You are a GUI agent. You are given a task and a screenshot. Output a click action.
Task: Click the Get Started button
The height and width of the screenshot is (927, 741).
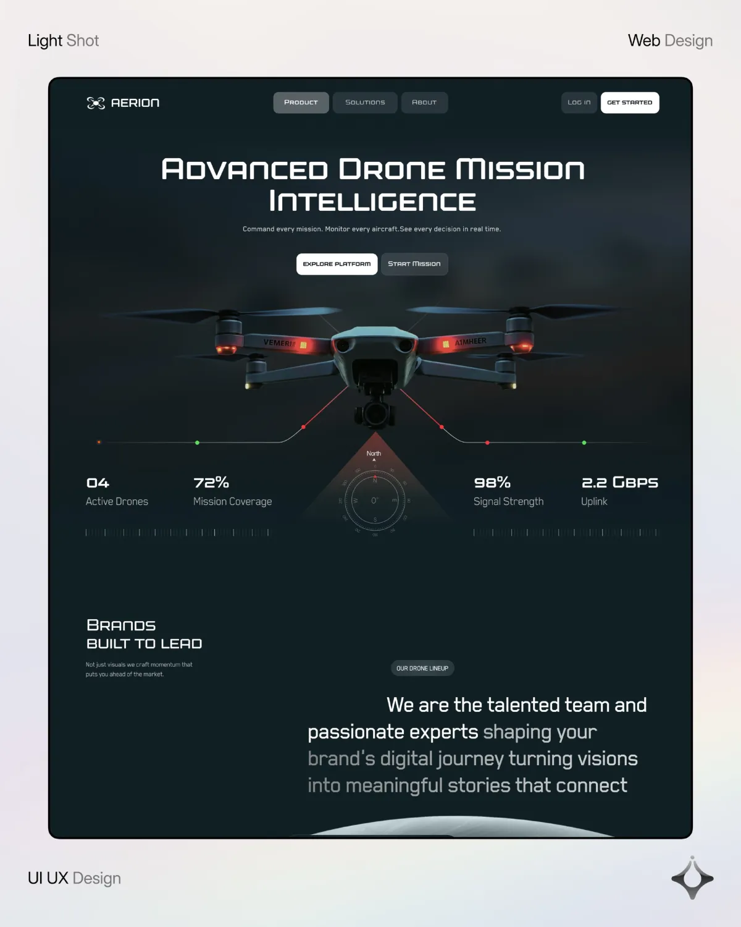[x=630, y=103]
